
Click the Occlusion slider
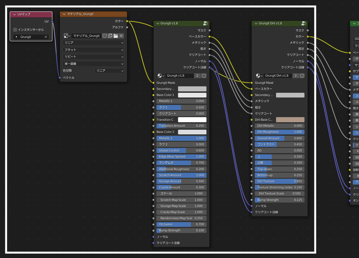point(181,224)
